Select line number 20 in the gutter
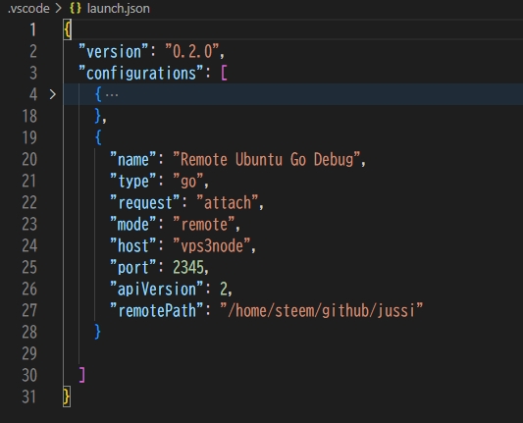The height and width of the screenshot is (423, 523). [x=29, y=159]
